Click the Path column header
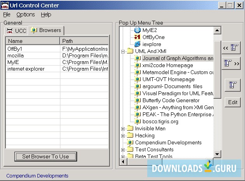245x181 pixels. click(84, 41)
